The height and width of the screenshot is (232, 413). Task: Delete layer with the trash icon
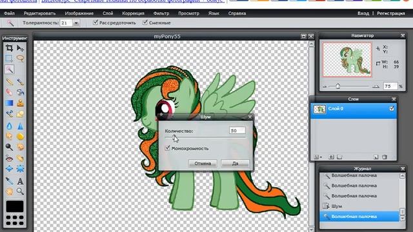click(x=385, y=157)
